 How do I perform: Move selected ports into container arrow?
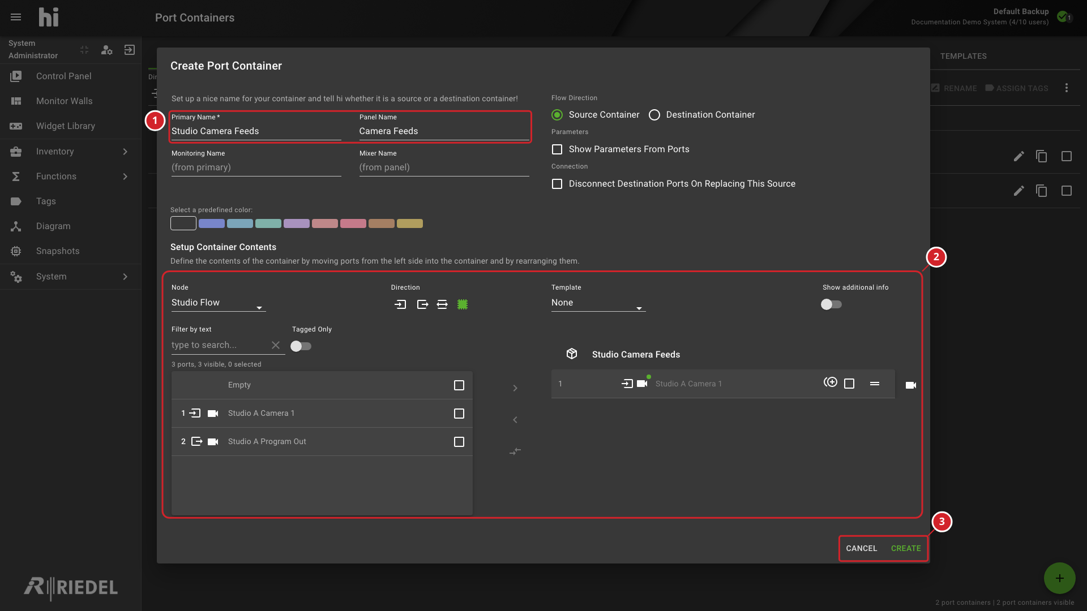coord(515,388)
